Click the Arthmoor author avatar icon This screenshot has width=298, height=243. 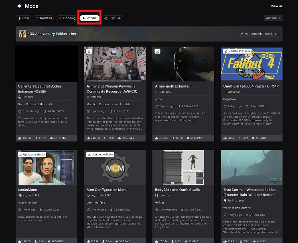225,92
